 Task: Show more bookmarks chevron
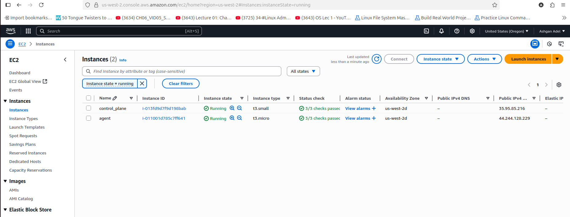(564, 18)
